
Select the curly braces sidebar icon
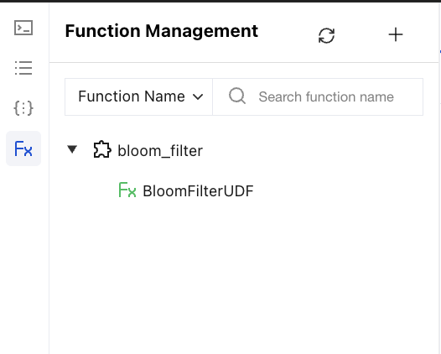tap(23, 108)
